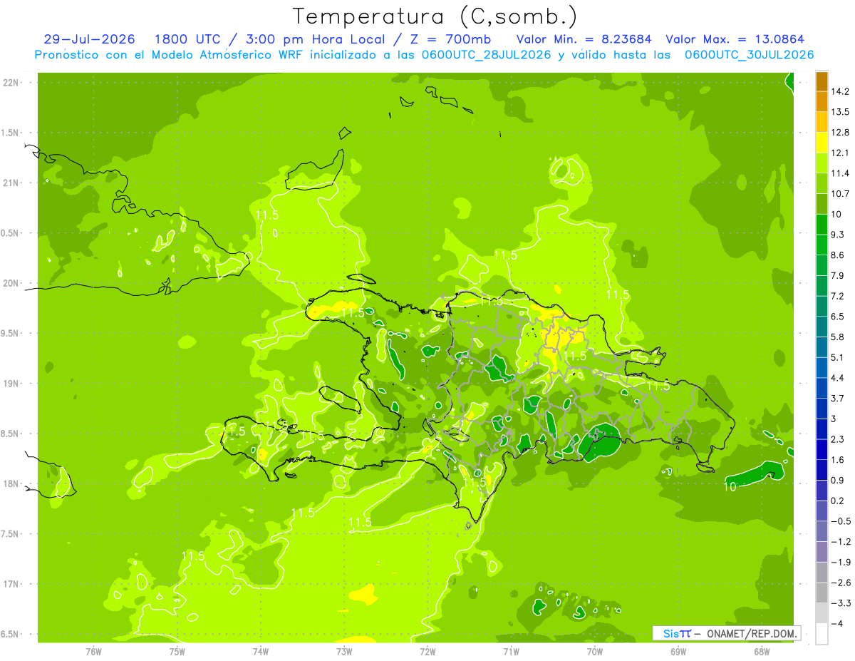Click the "10.7" color bar label
The image size is (855, 661).
(x=841, y=194)
